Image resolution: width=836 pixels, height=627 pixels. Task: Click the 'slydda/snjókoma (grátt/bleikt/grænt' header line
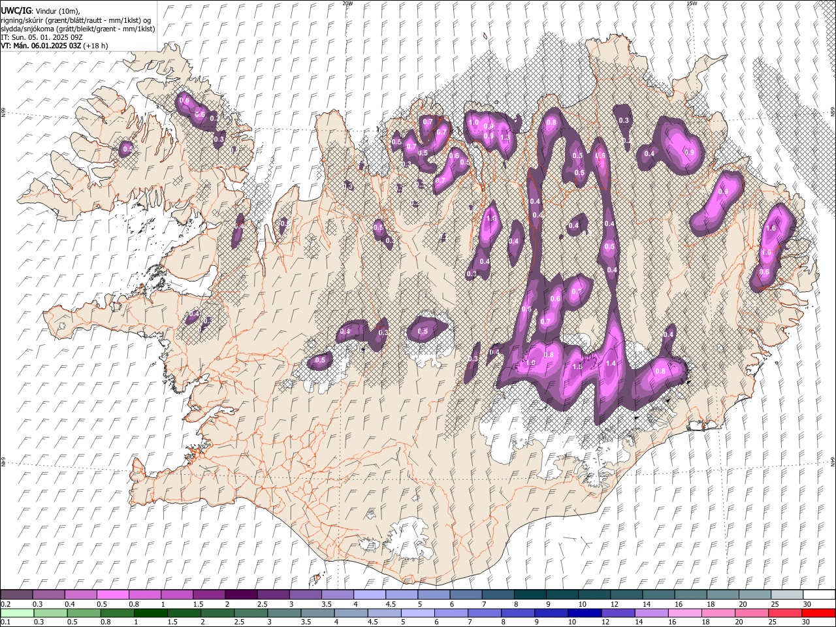(78, 29)
